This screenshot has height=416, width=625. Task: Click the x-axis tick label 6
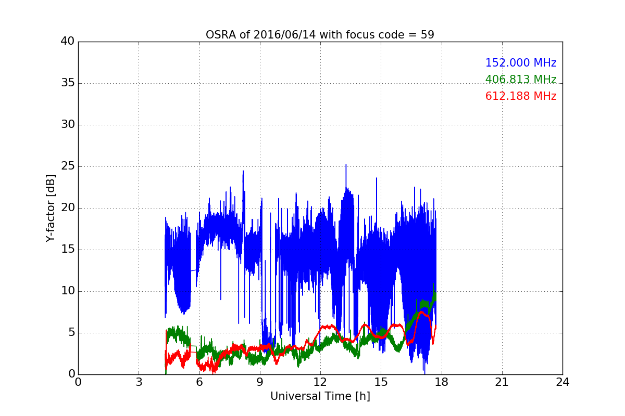[199, 382]
